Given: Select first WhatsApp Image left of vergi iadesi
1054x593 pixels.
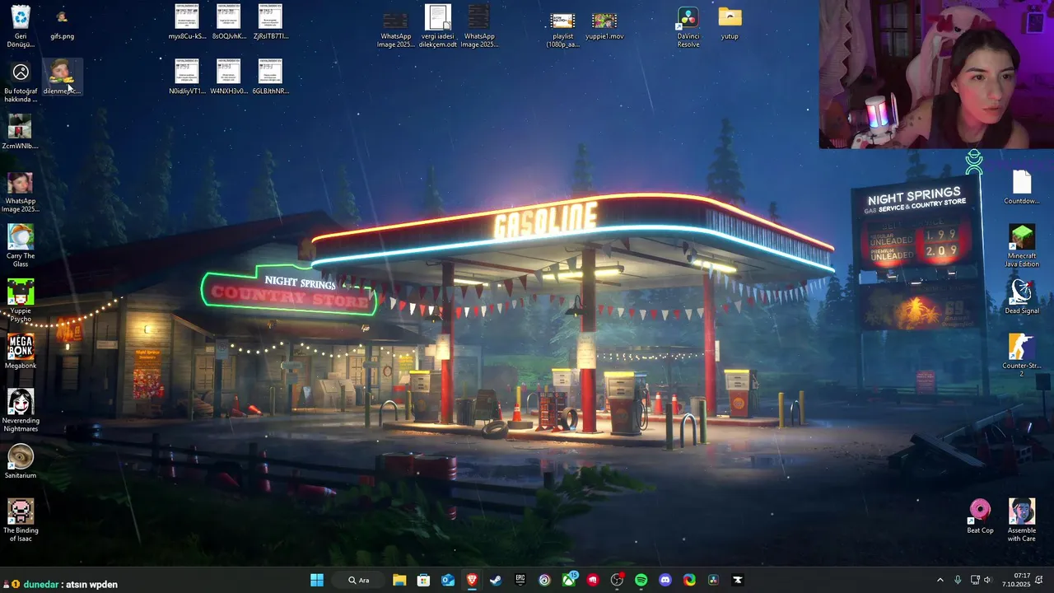Looking at the screenshot, I should [x=395, y=27].
